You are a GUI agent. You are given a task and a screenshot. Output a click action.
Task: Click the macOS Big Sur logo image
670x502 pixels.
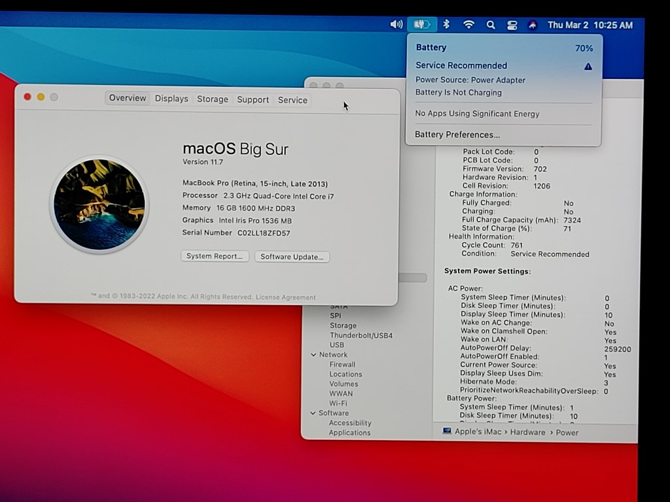(99, 204)
